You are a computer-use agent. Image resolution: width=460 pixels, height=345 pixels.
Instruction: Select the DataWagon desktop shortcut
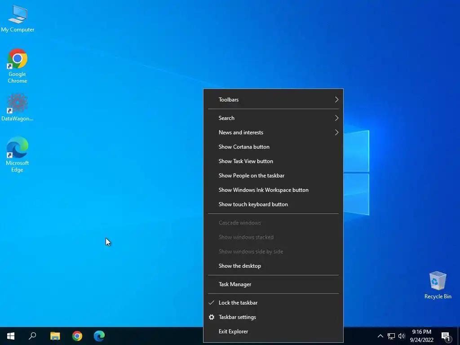coord(18,107)
